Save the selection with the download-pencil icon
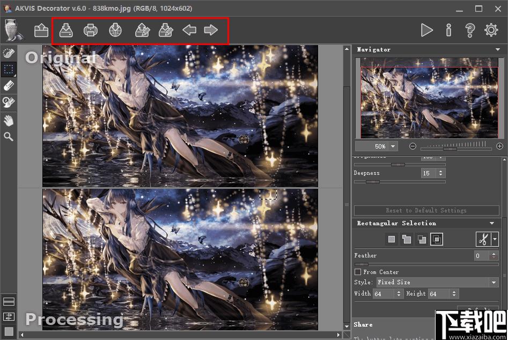Viewport: 508px width, 340px height. [166, 31]
